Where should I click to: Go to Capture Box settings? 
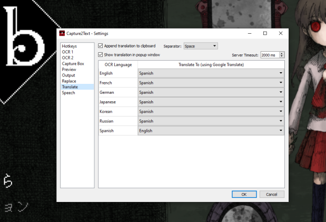point(72,64)
